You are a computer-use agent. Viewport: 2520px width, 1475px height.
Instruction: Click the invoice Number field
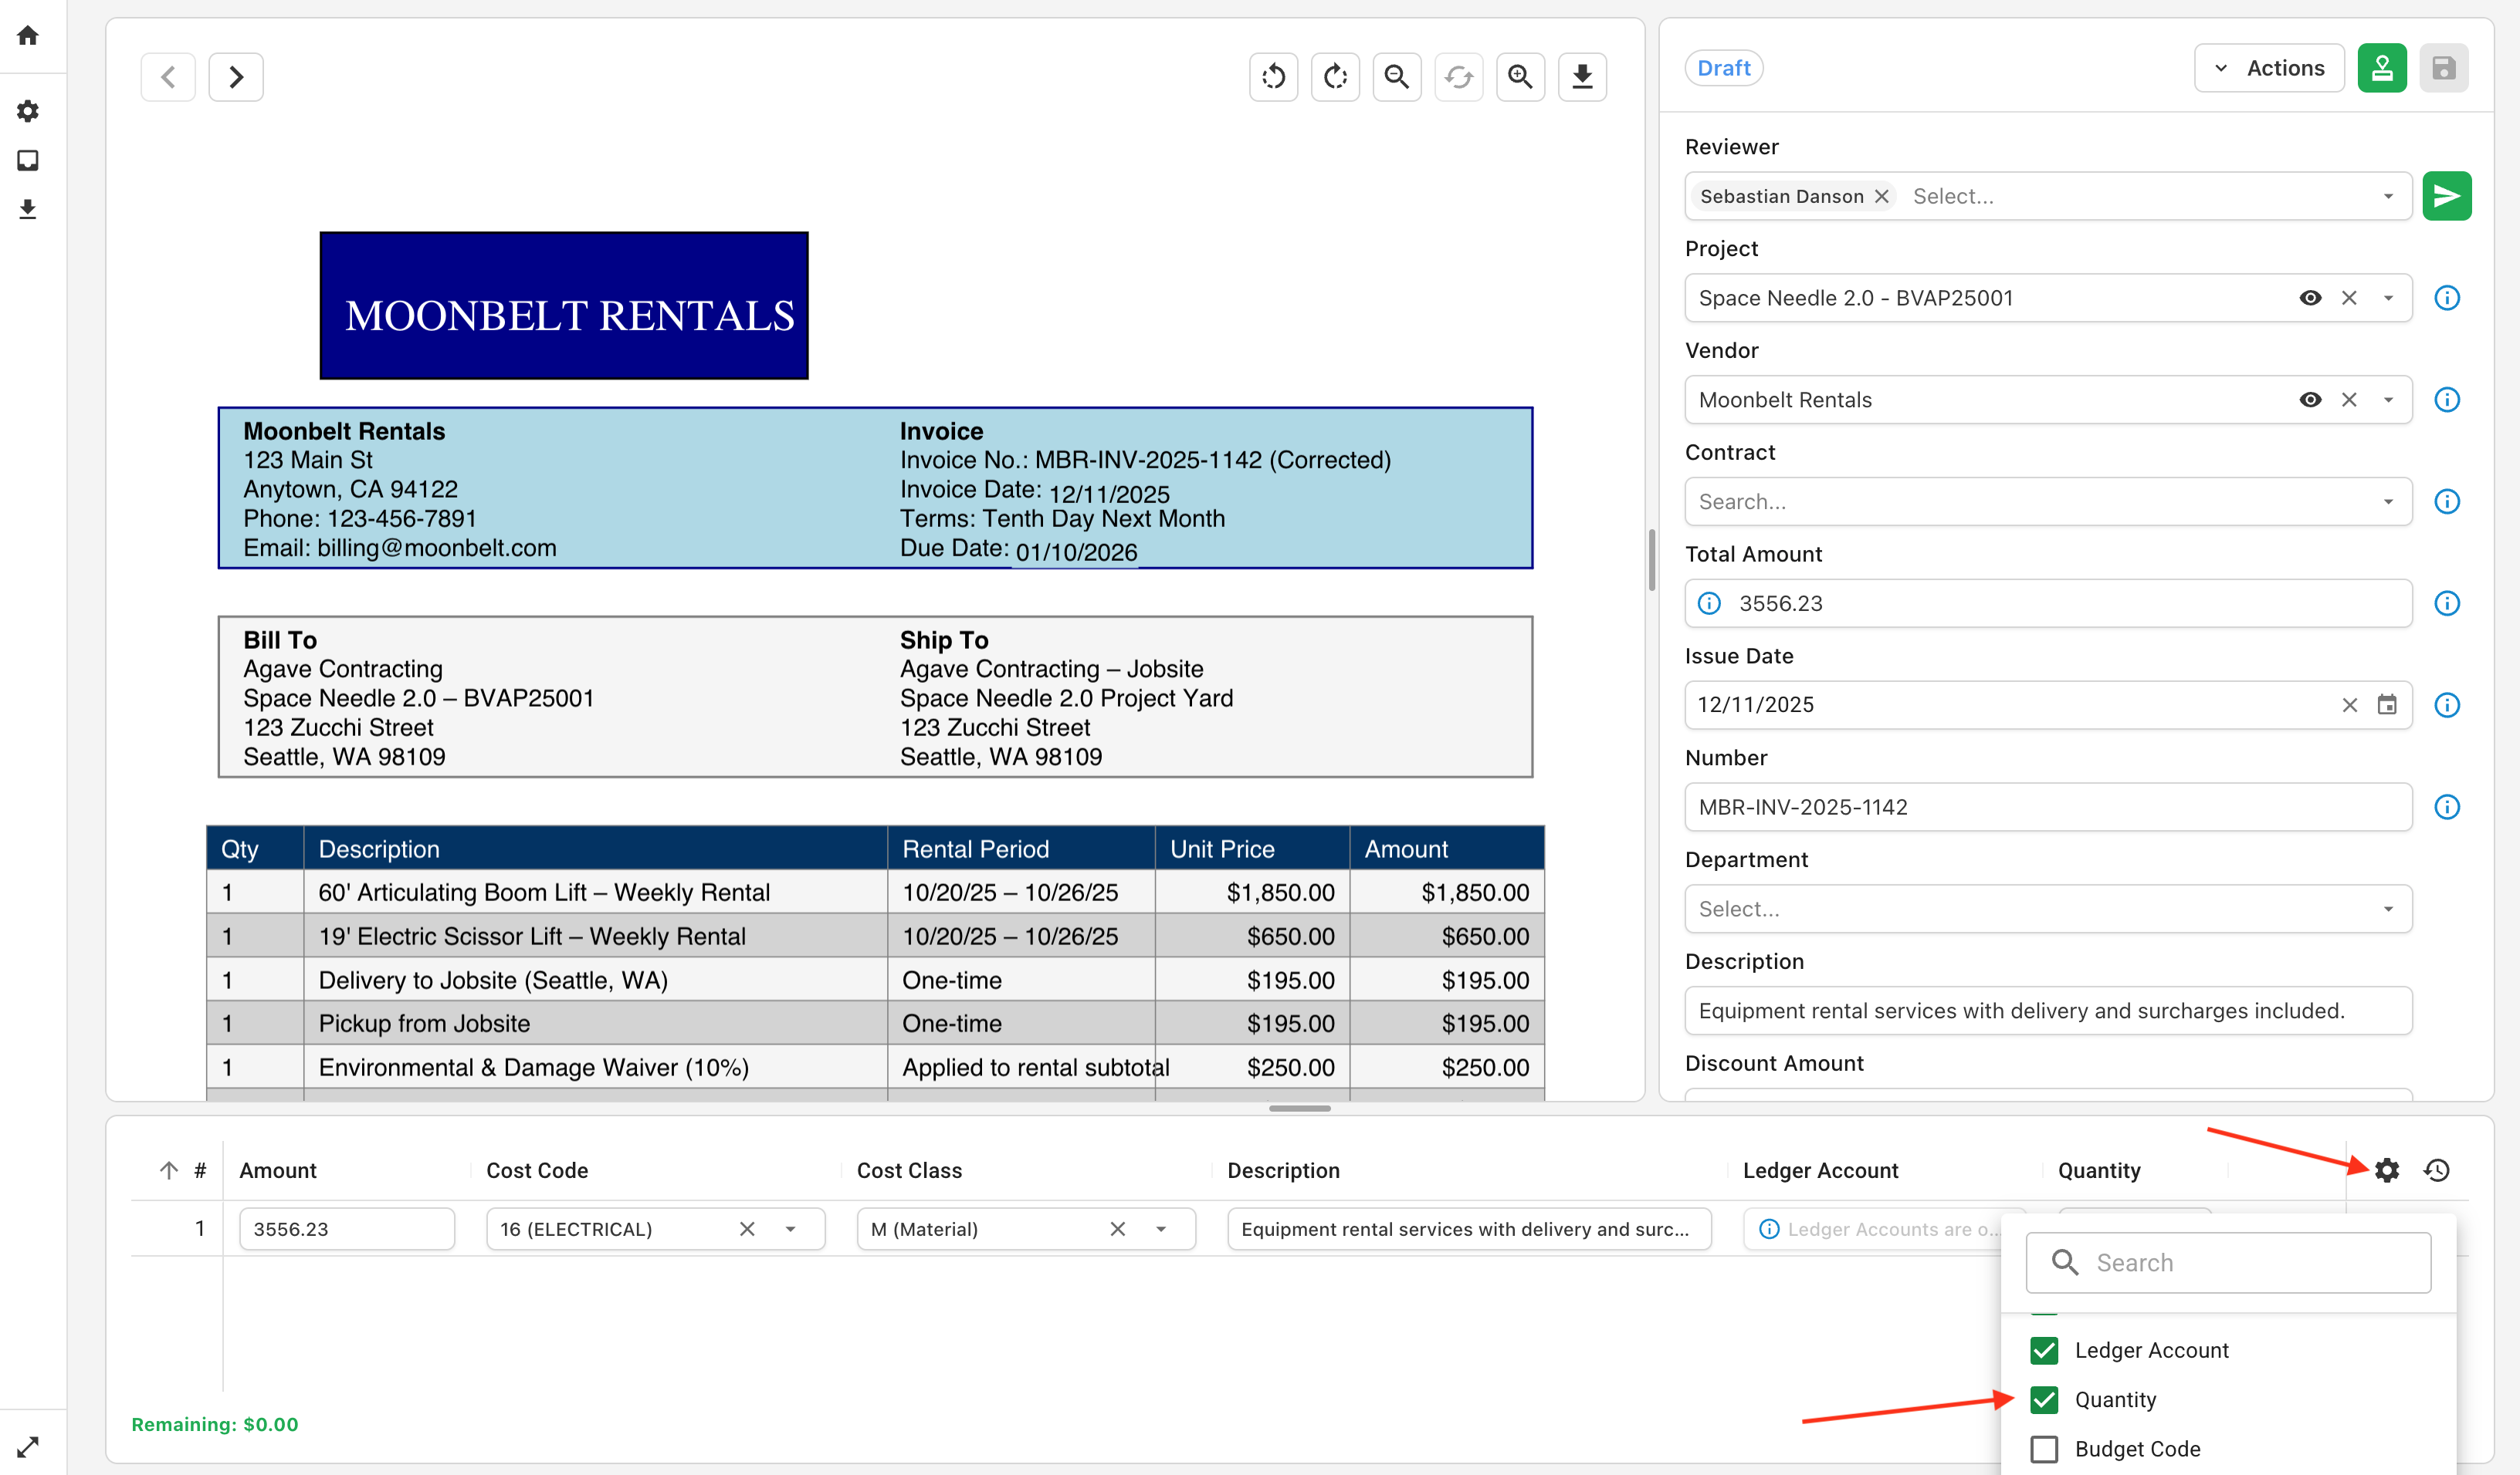[2048, 806]
